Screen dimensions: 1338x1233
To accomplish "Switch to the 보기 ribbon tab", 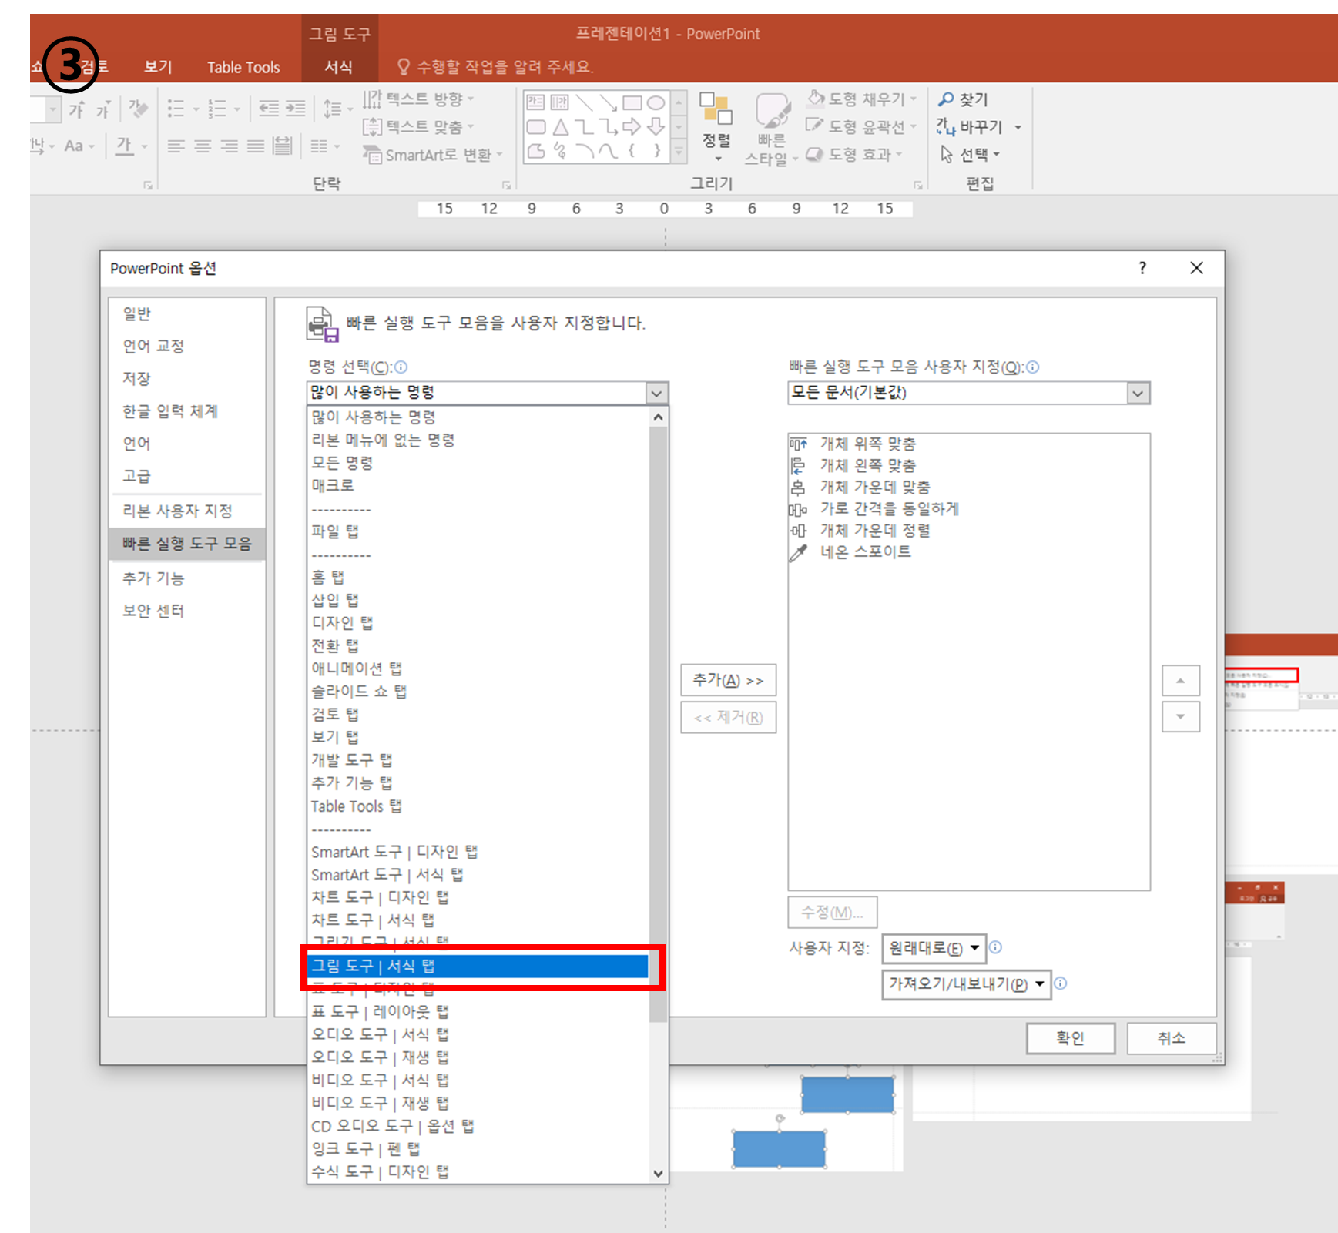I will [x=158, y=67].
